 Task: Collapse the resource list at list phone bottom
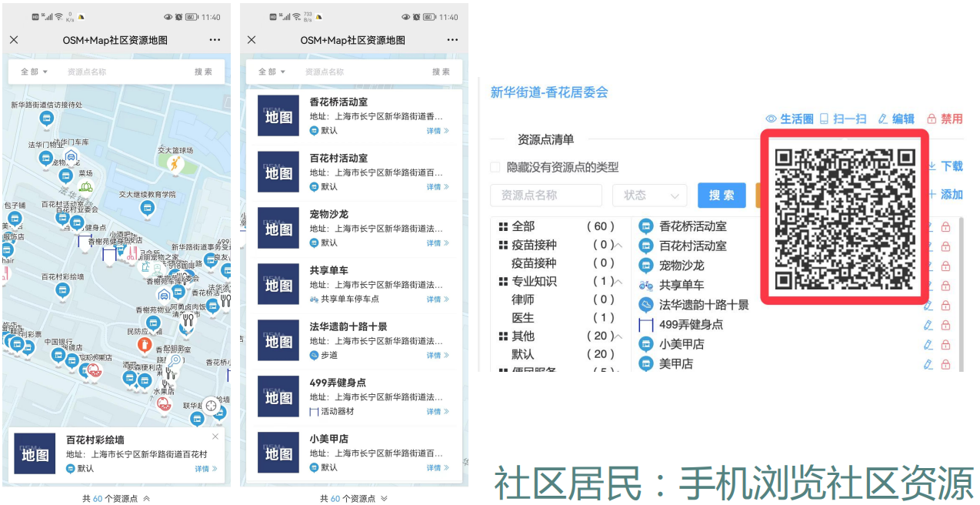[x=384, y=499]
